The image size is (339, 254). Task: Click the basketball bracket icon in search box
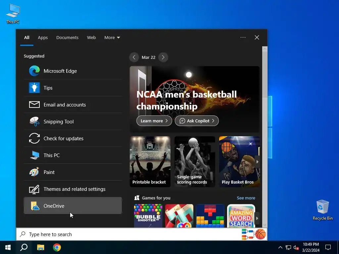(254, 234)
